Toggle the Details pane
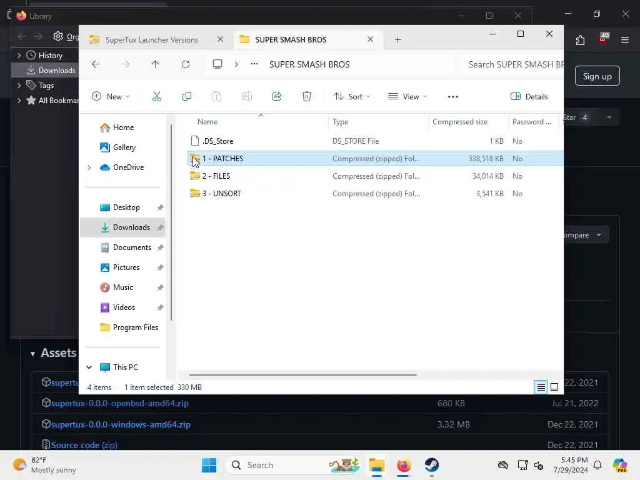Screen dimensions: 640x480 [x=529, y=97]
